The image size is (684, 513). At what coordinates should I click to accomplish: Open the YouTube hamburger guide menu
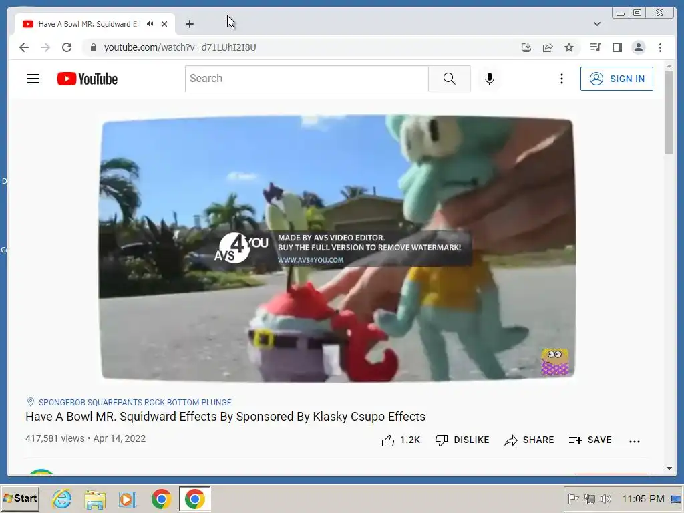[x=33, y=79]
